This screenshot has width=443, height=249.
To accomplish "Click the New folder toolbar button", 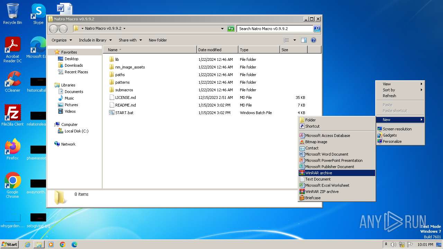I will point(158,40).
